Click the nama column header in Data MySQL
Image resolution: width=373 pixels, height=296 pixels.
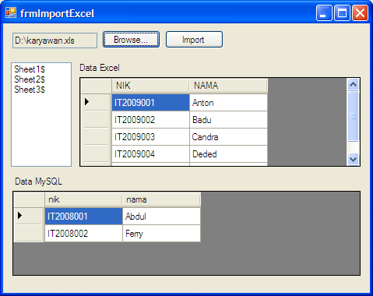(161, 199)
